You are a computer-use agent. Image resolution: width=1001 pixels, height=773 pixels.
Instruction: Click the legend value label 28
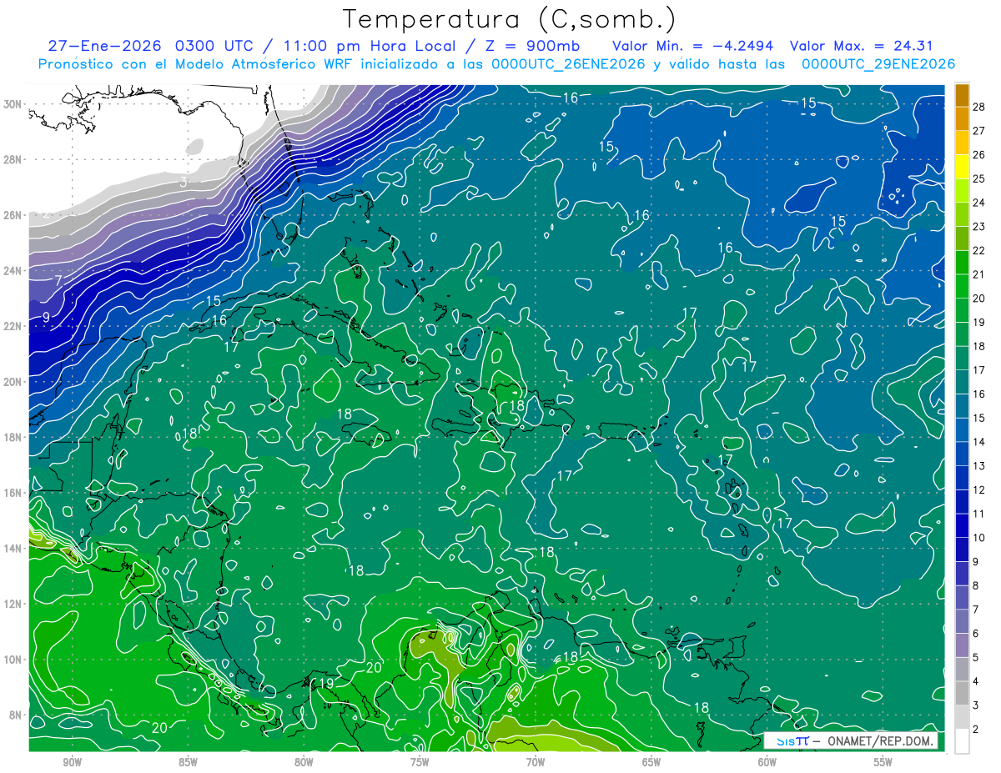[979, 107]
